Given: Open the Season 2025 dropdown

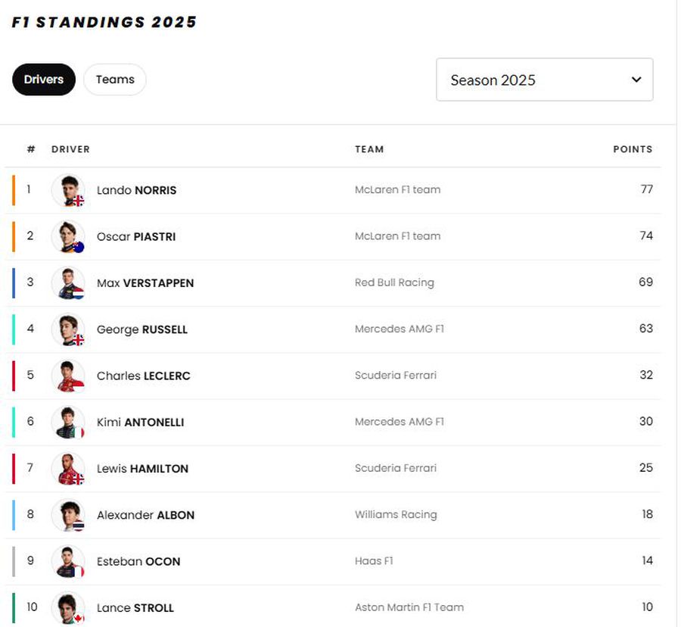Looking at the screenshot, I should (545, 80).
